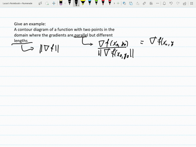Screen dimensions: 196x147
Task: Redo the last undone action
Action: (x=178, y=3)
